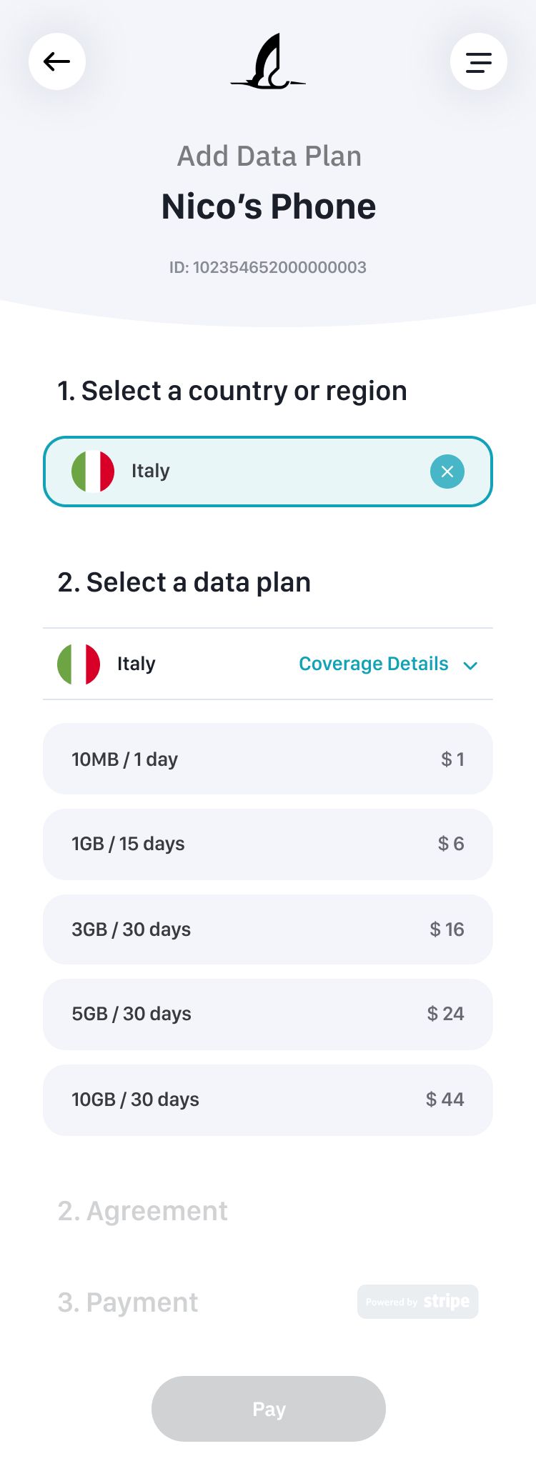Pick the 3GB / 30 days plan
This screenshot has width=536, height=1476.
click(268, 929)
